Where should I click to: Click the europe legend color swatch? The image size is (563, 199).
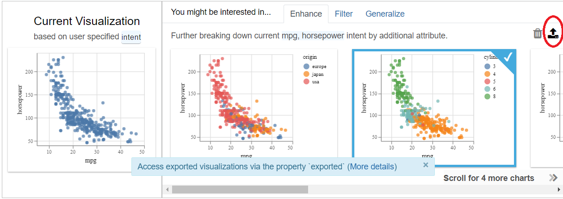(306, 66)
